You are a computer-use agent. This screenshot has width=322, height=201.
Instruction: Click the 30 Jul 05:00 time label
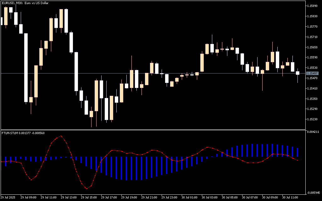pyautogui.click(x=230, y=198)
